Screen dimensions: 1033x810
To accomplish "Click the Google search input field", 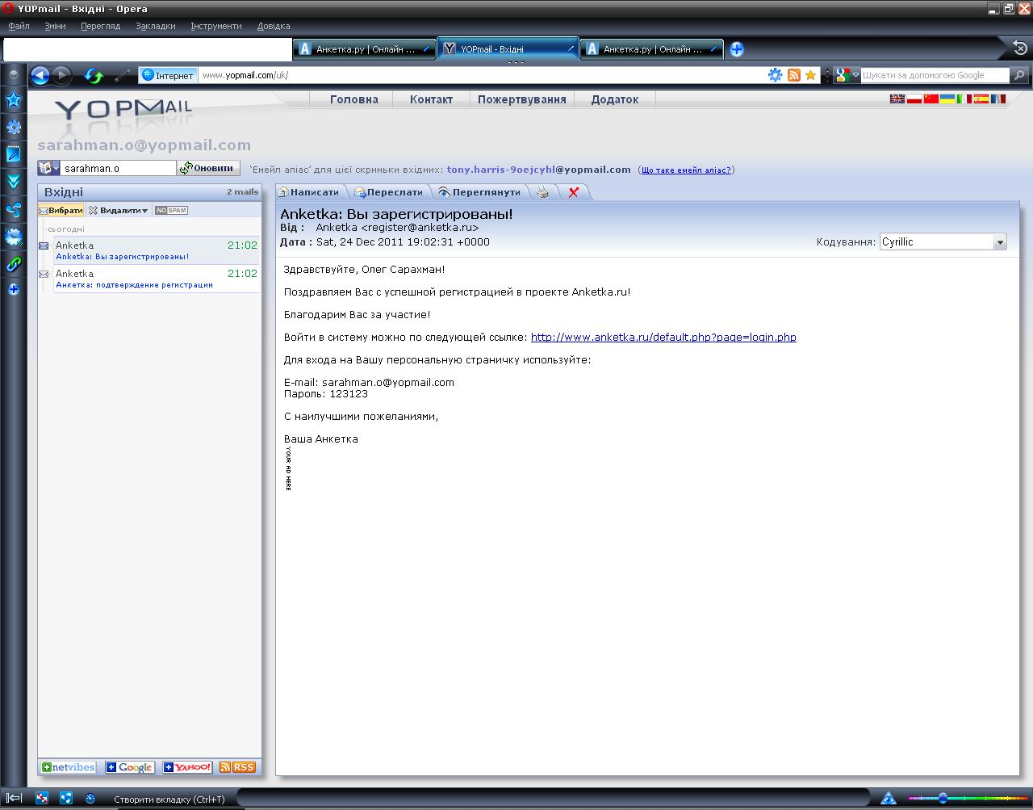I will pyautogui.click(x=935, y=75).
